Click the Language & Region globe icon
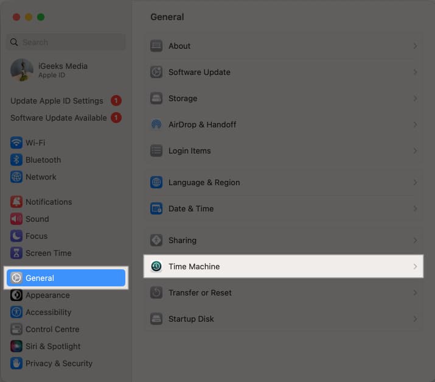Screen dimensions: 435x382 pos(156,182)
